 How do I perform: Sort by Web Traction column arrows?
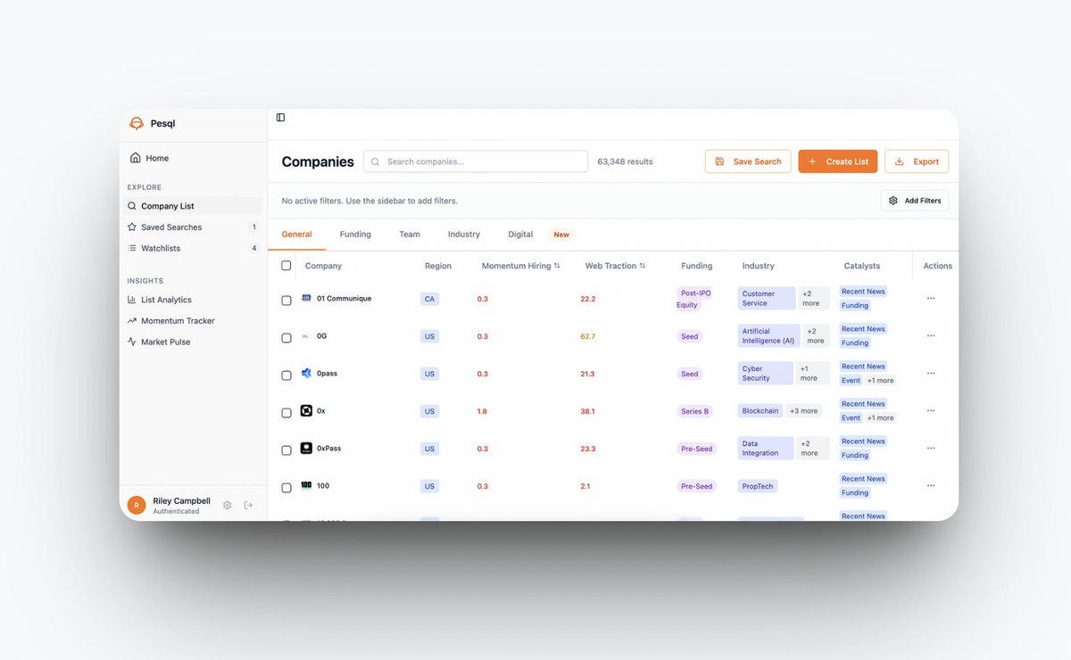(643, 266)
